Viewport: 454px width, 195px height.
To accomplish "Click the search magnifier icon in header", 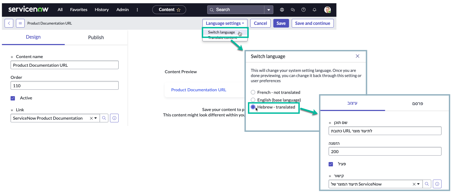I will 212,10.
